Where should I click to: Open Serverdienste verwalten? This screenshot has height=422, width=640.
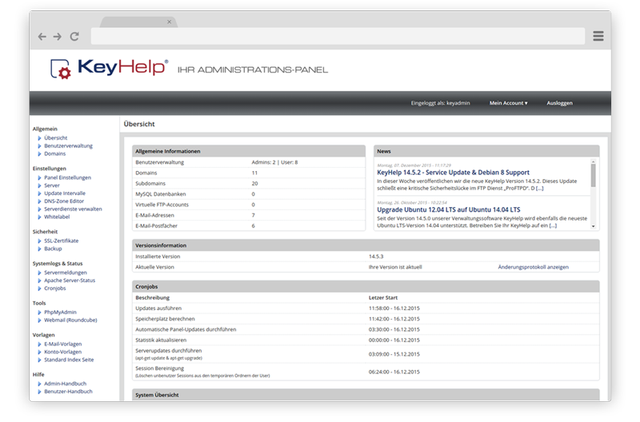click(73, 209)
